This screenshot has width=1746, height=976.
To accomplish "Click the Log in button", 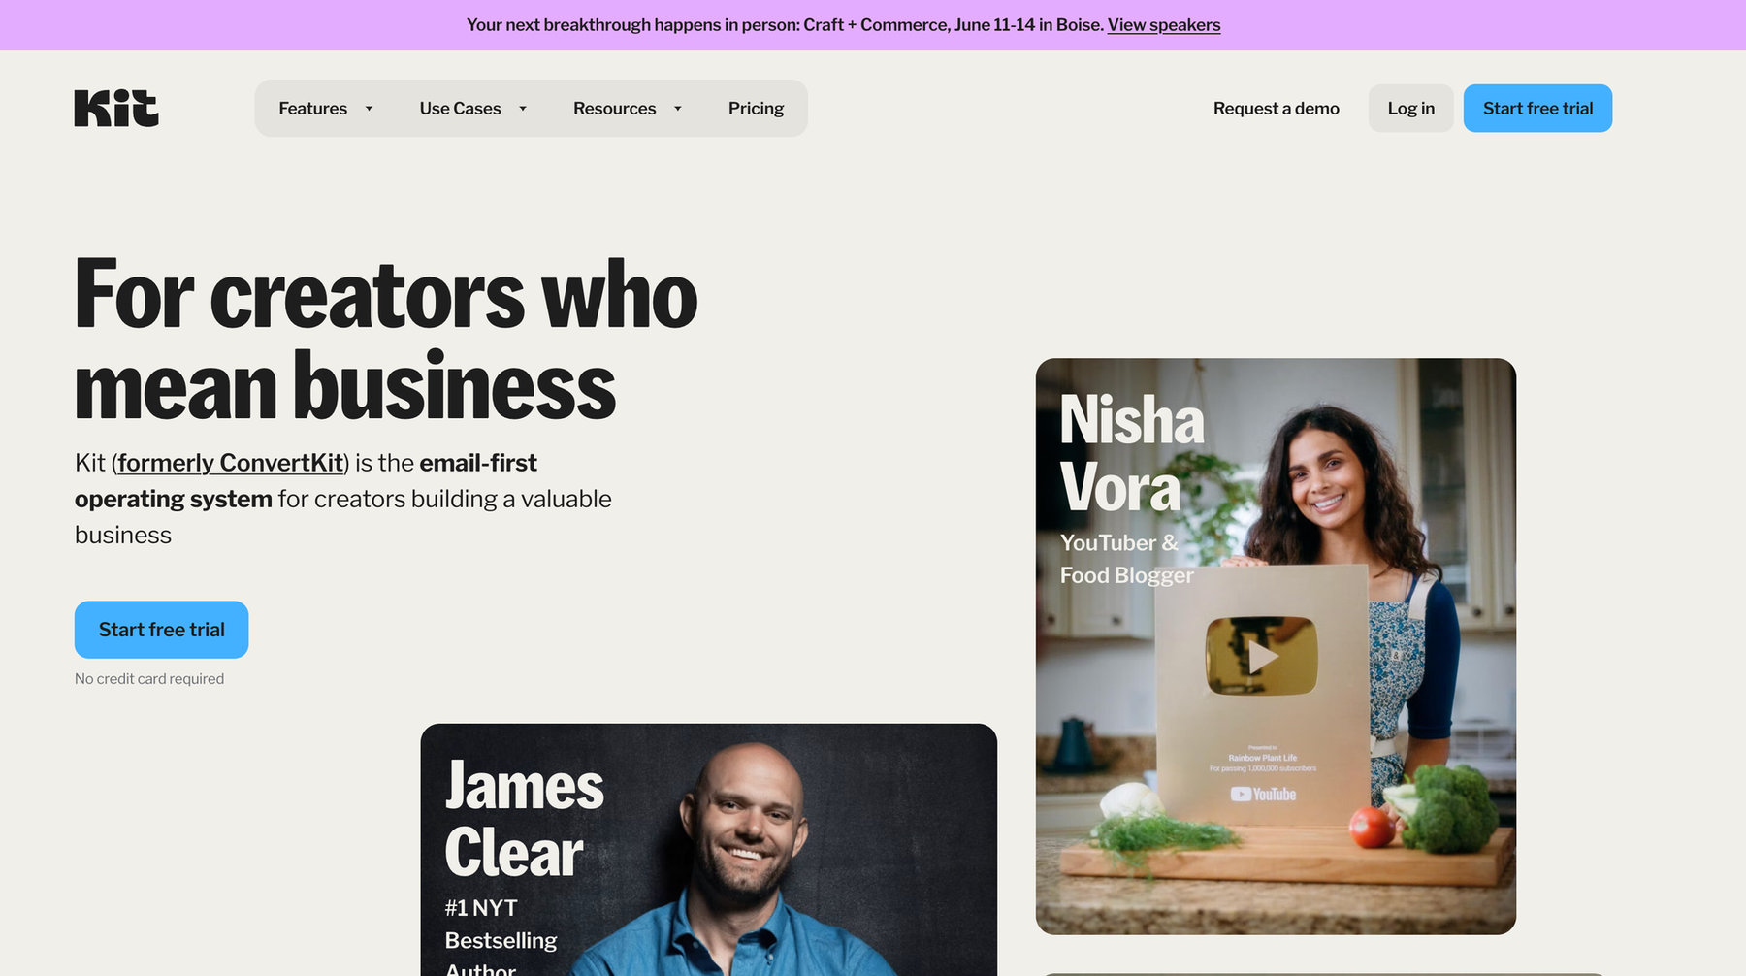I will 1410,109.
